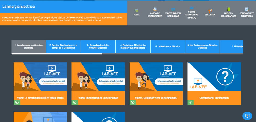Open thumbnail of ¿De dónde viene la electricidad? video

coord(156,77)
